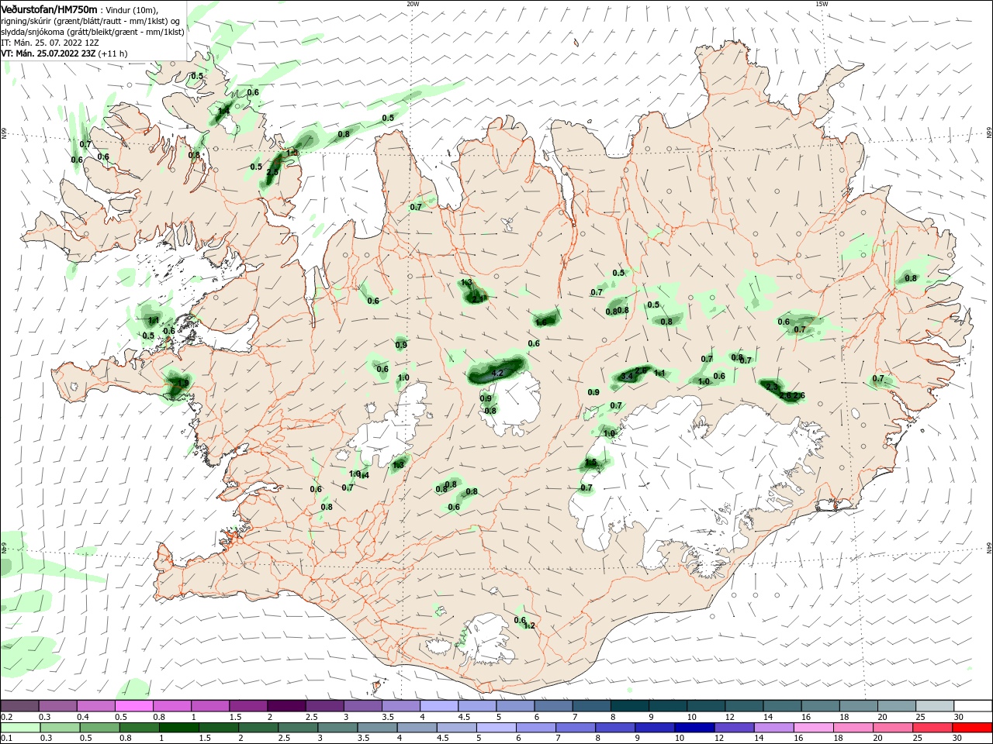Click the '0.2' label on the snow scale
Viewport: 993px width, 744px height.
point(6,717)
